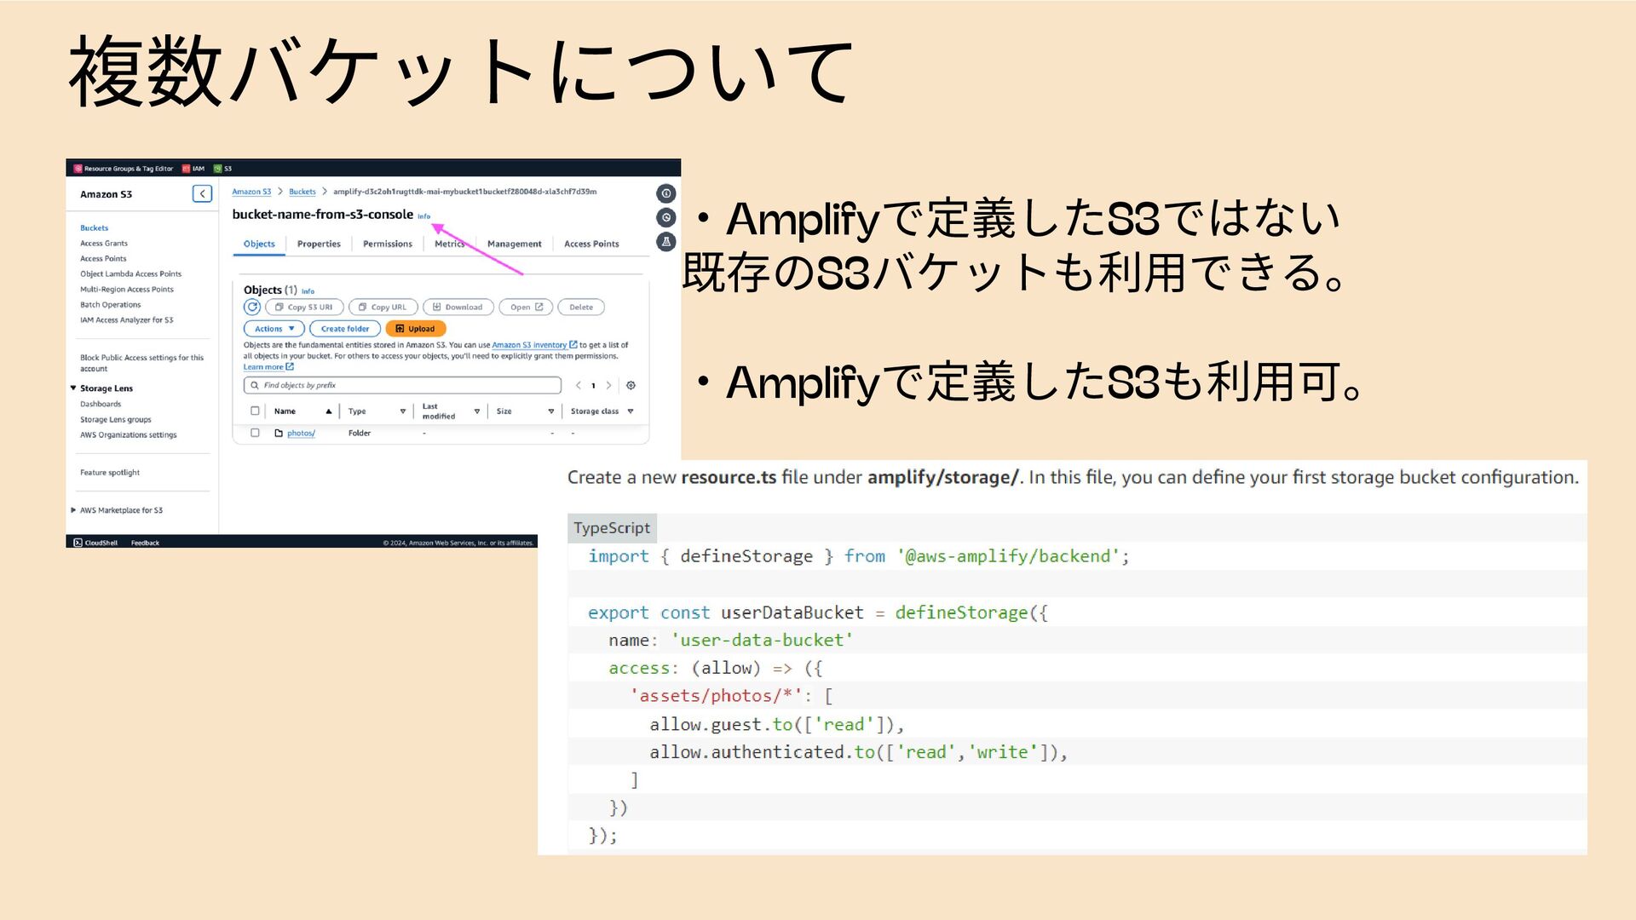Select the TypeScript code tab
This screenshot has width=1636, height=920.
pos(612,527)
